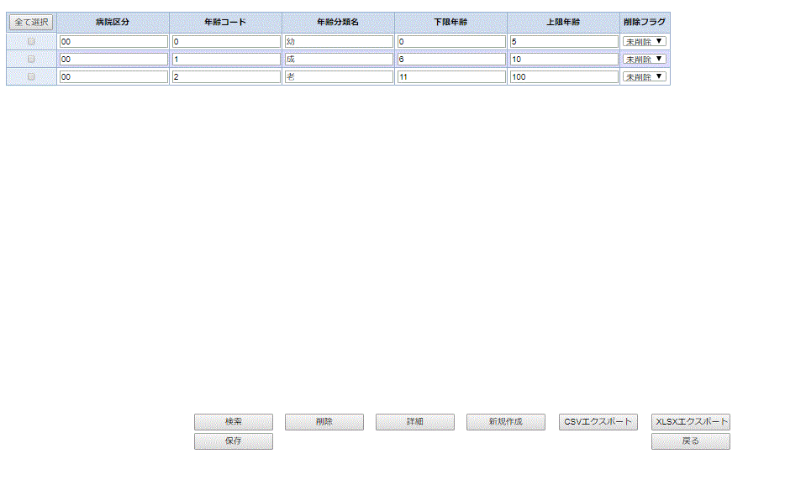Focus 病院区分 field in the 幼 row
The height and width of the screenshot is (485, 785).
point(113,41)
